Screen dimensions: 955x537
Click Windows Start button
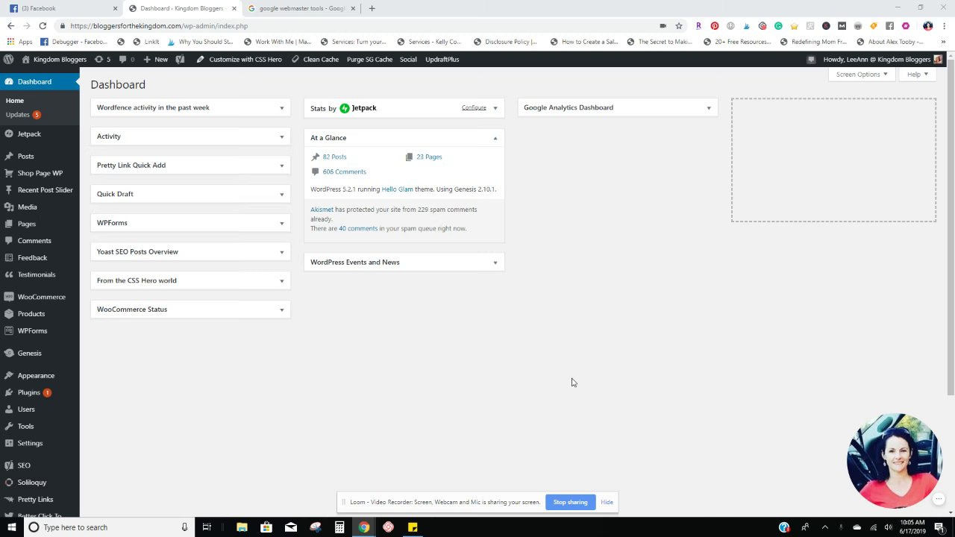pyautogui.click(x=11, y=527)
